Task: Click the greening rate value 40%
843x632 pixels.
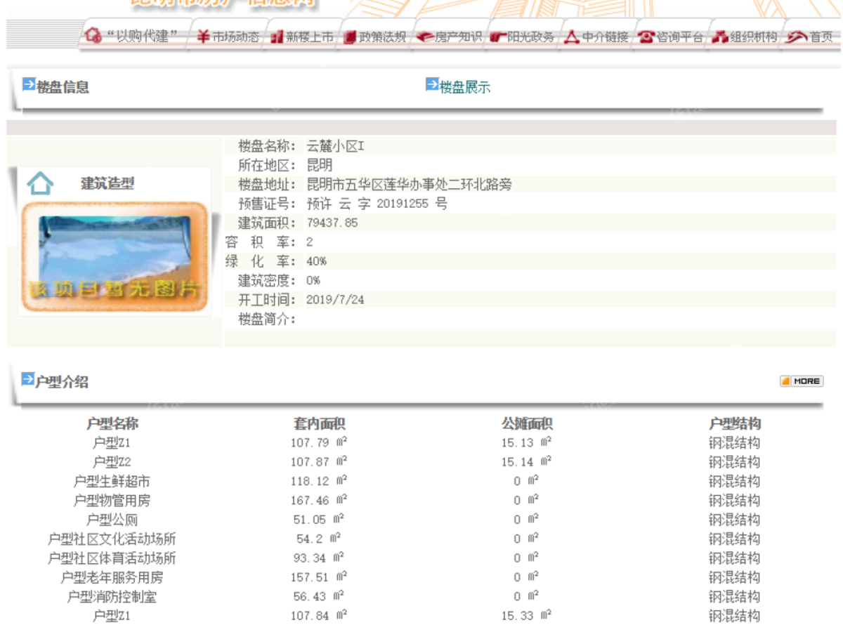Action: coord(317,261)
